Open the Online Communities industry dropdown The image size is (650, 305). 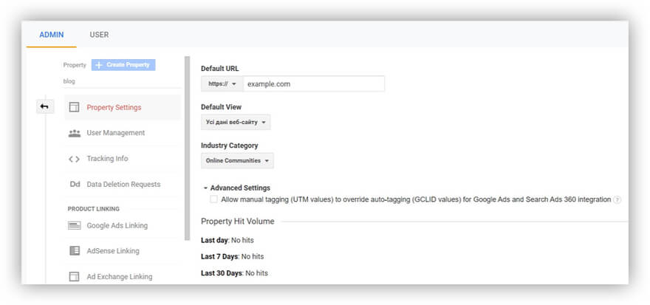[x=236, y=160]
